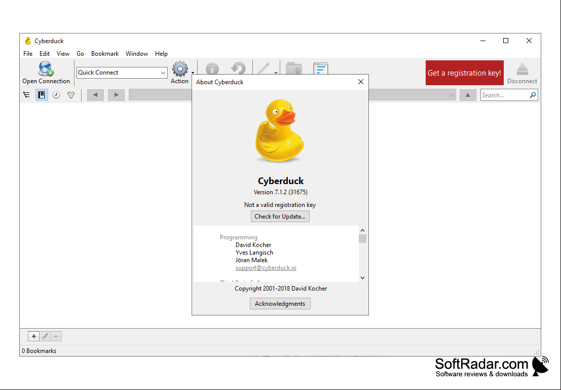The width and height of the screenshot is (561, 390).
Task: Maximize the Cyberduck main window
Action: tap(506, 41)
